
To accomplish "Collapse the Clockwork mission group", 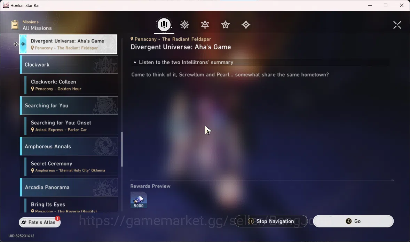I will click(x=69, y=65).
